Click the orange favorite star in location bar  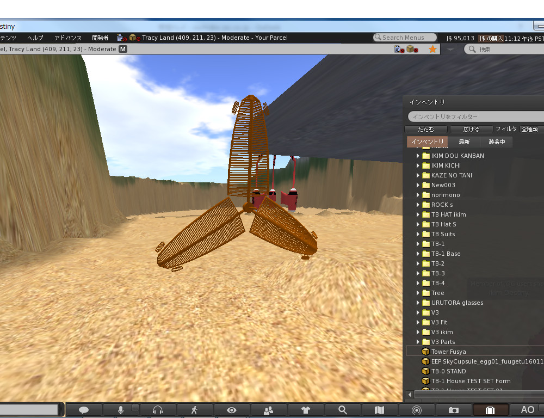[432, 50]
